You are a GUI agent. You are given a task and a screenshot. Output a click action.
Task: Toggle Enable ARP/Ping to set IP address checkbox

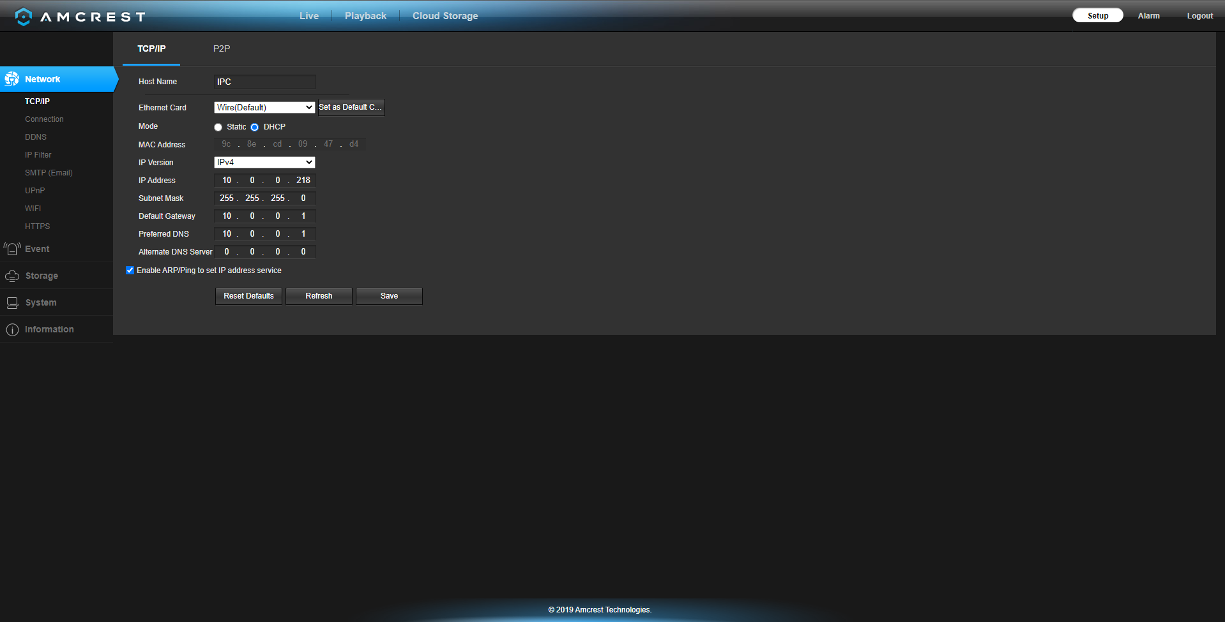click(x=130, y=270)
